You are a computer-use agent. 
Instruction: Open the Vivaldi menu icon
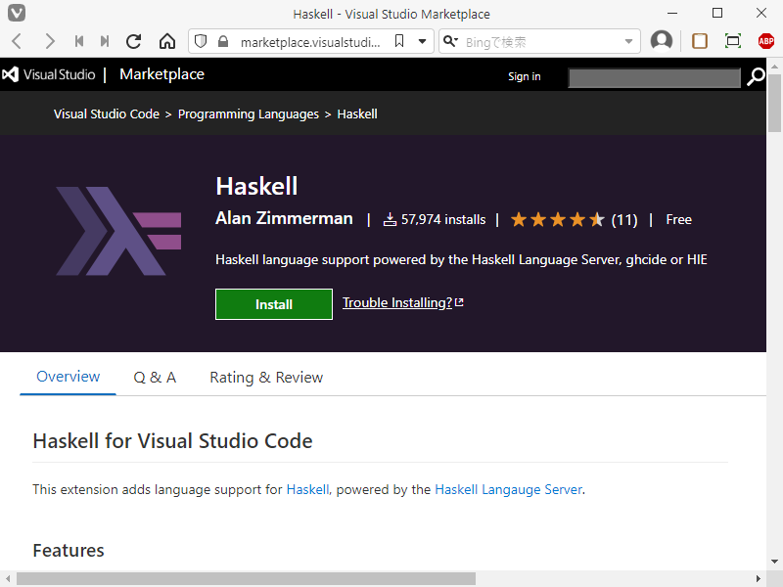click(17, 14)
